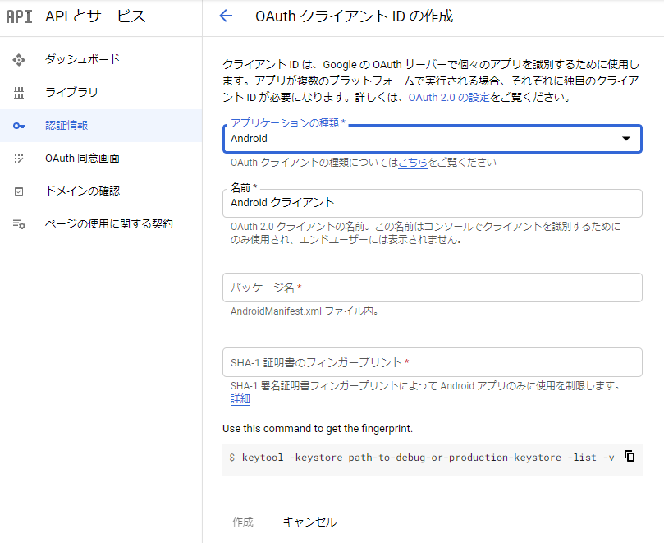Image resolution: width=664 pixels, height=543 pixels.
Task: Click the ページの使用に関する契約 icon
Action: coord(19,224)
